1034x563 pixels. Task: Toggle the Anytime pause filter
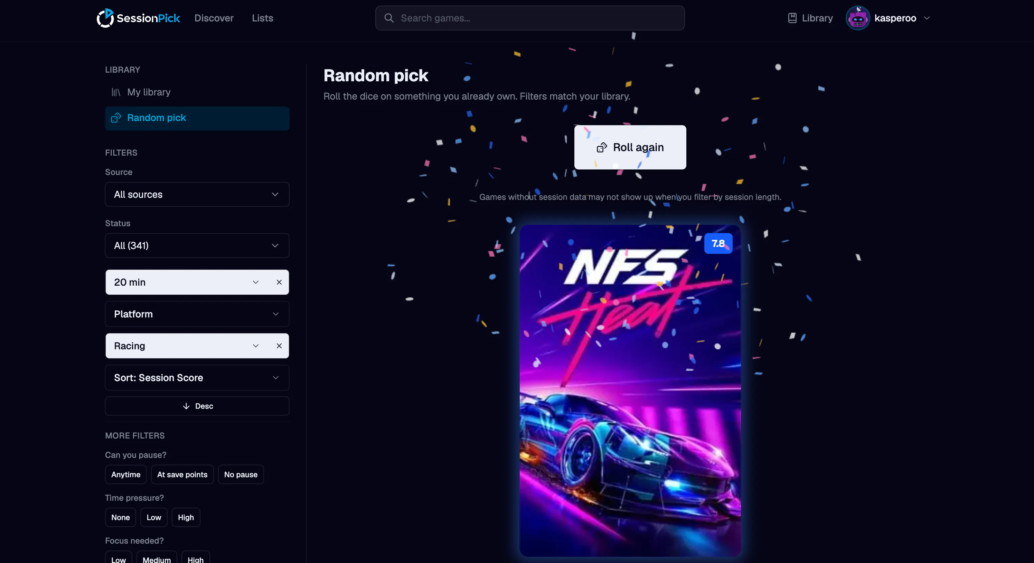[x=126, y=475]
